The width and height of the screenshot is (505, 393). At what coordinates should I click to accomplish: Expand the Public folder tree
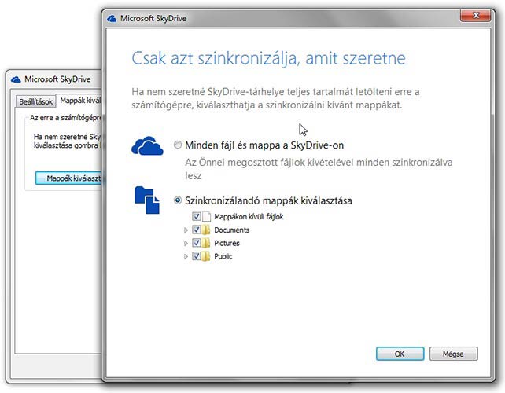pos(186,256)
